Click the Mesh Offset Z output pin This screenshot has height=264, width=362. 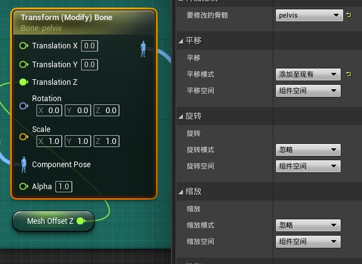click(81, 221)
